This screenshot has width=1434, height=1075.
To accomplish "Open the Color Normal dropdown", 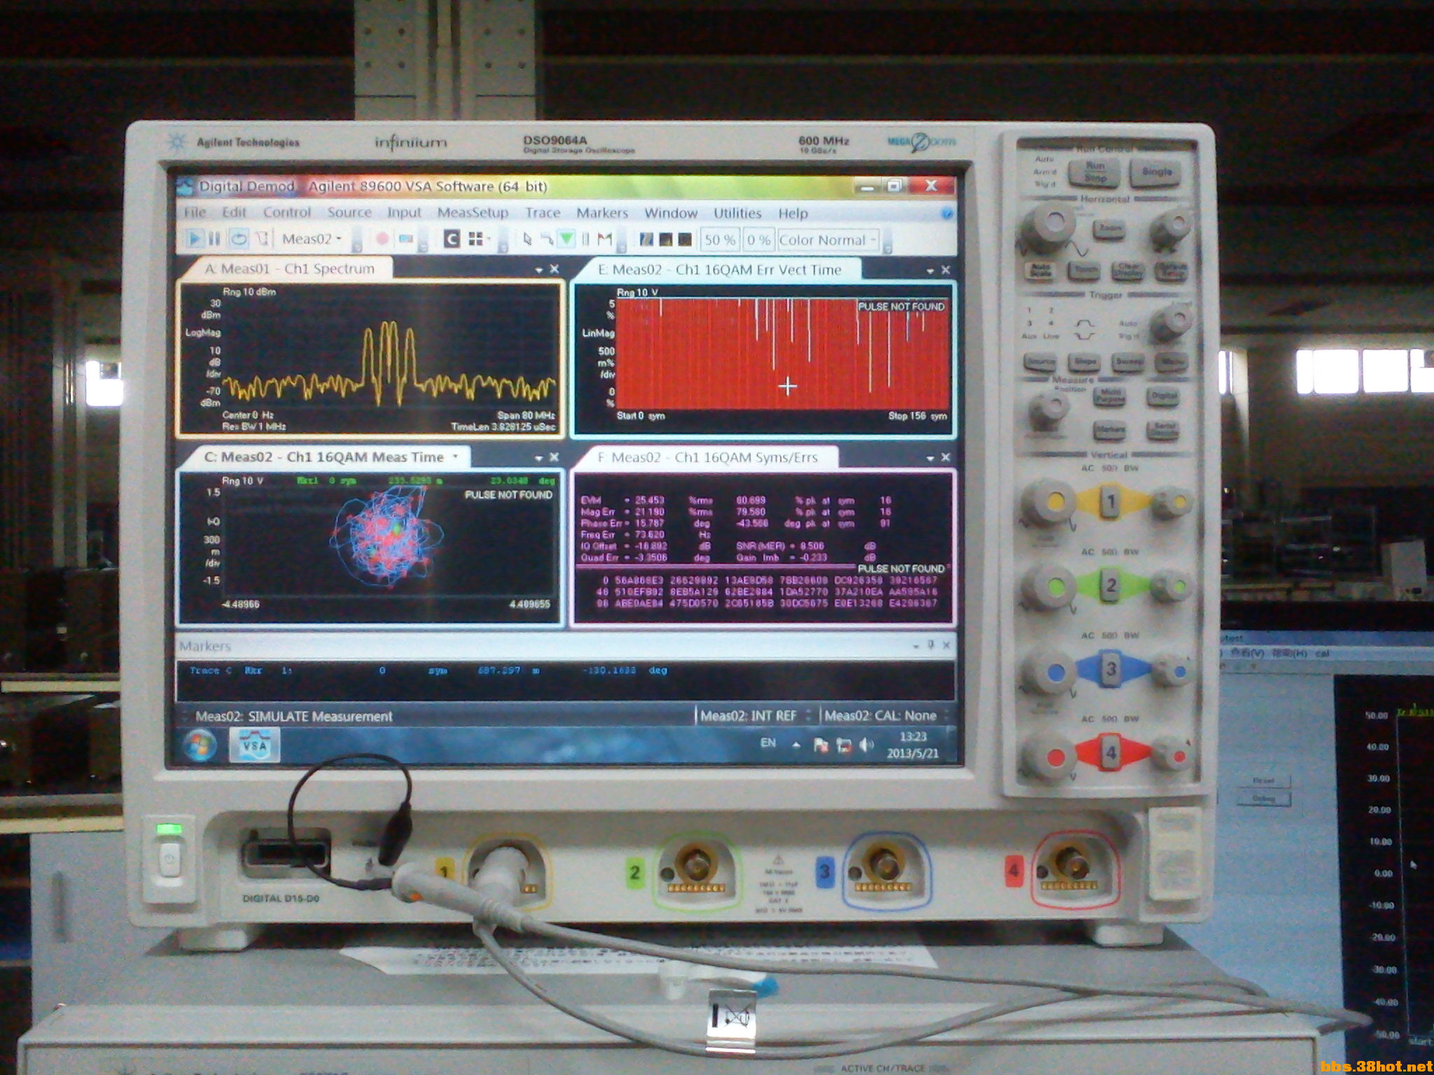I will click(x=828, y=239).
